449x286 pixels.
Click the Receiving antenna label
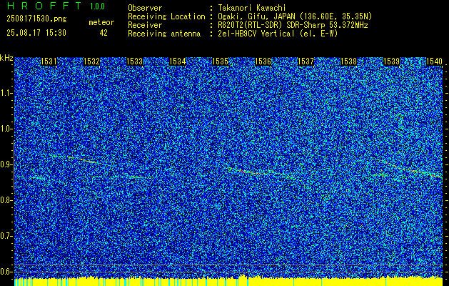[x=164, y=34]
